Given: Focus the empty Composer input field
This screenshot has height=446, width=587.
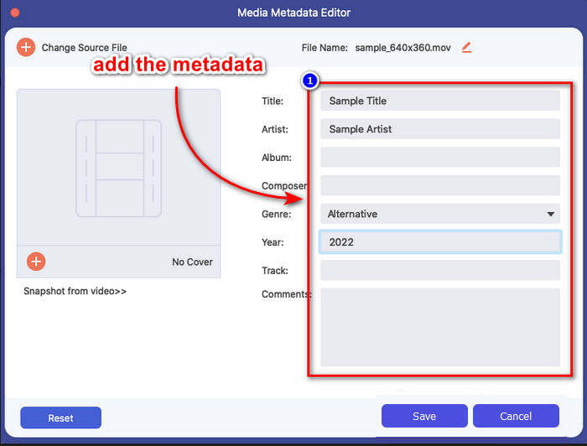Looking at the screenshot, I should (x=439, y=185).
